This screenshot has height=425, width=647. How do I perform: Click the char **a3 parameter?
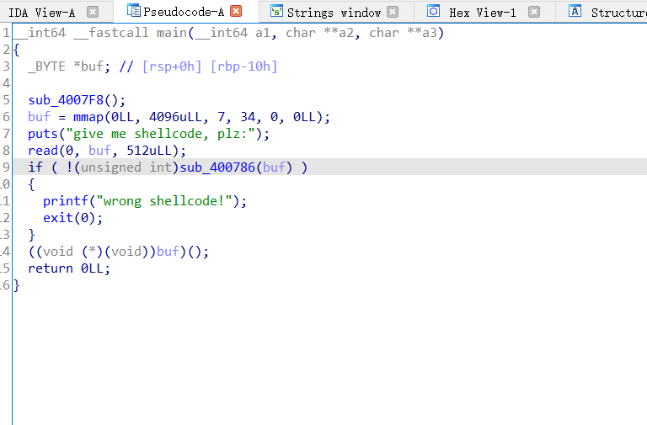(x=403, y=33)
